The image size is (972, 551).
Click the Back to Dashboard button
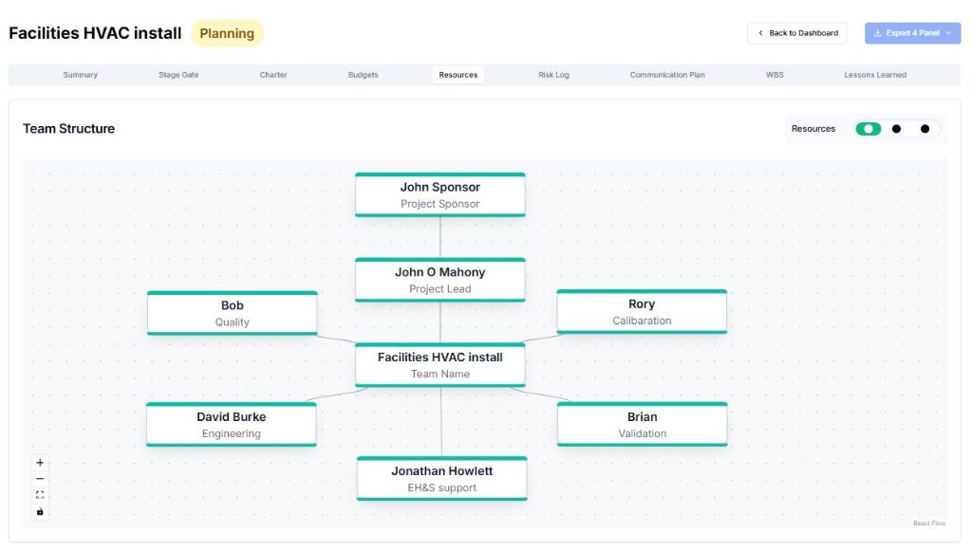click(797, 32)
